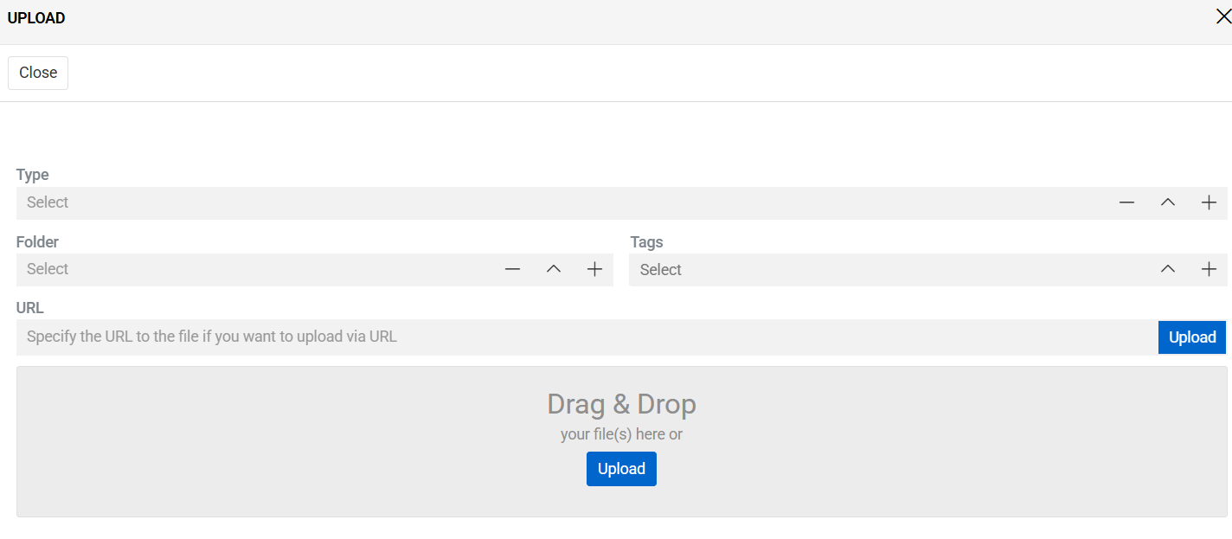Select the Tags placeholder text
The width and height of the screenshot is (1232, 539).
tap(660, 269)
